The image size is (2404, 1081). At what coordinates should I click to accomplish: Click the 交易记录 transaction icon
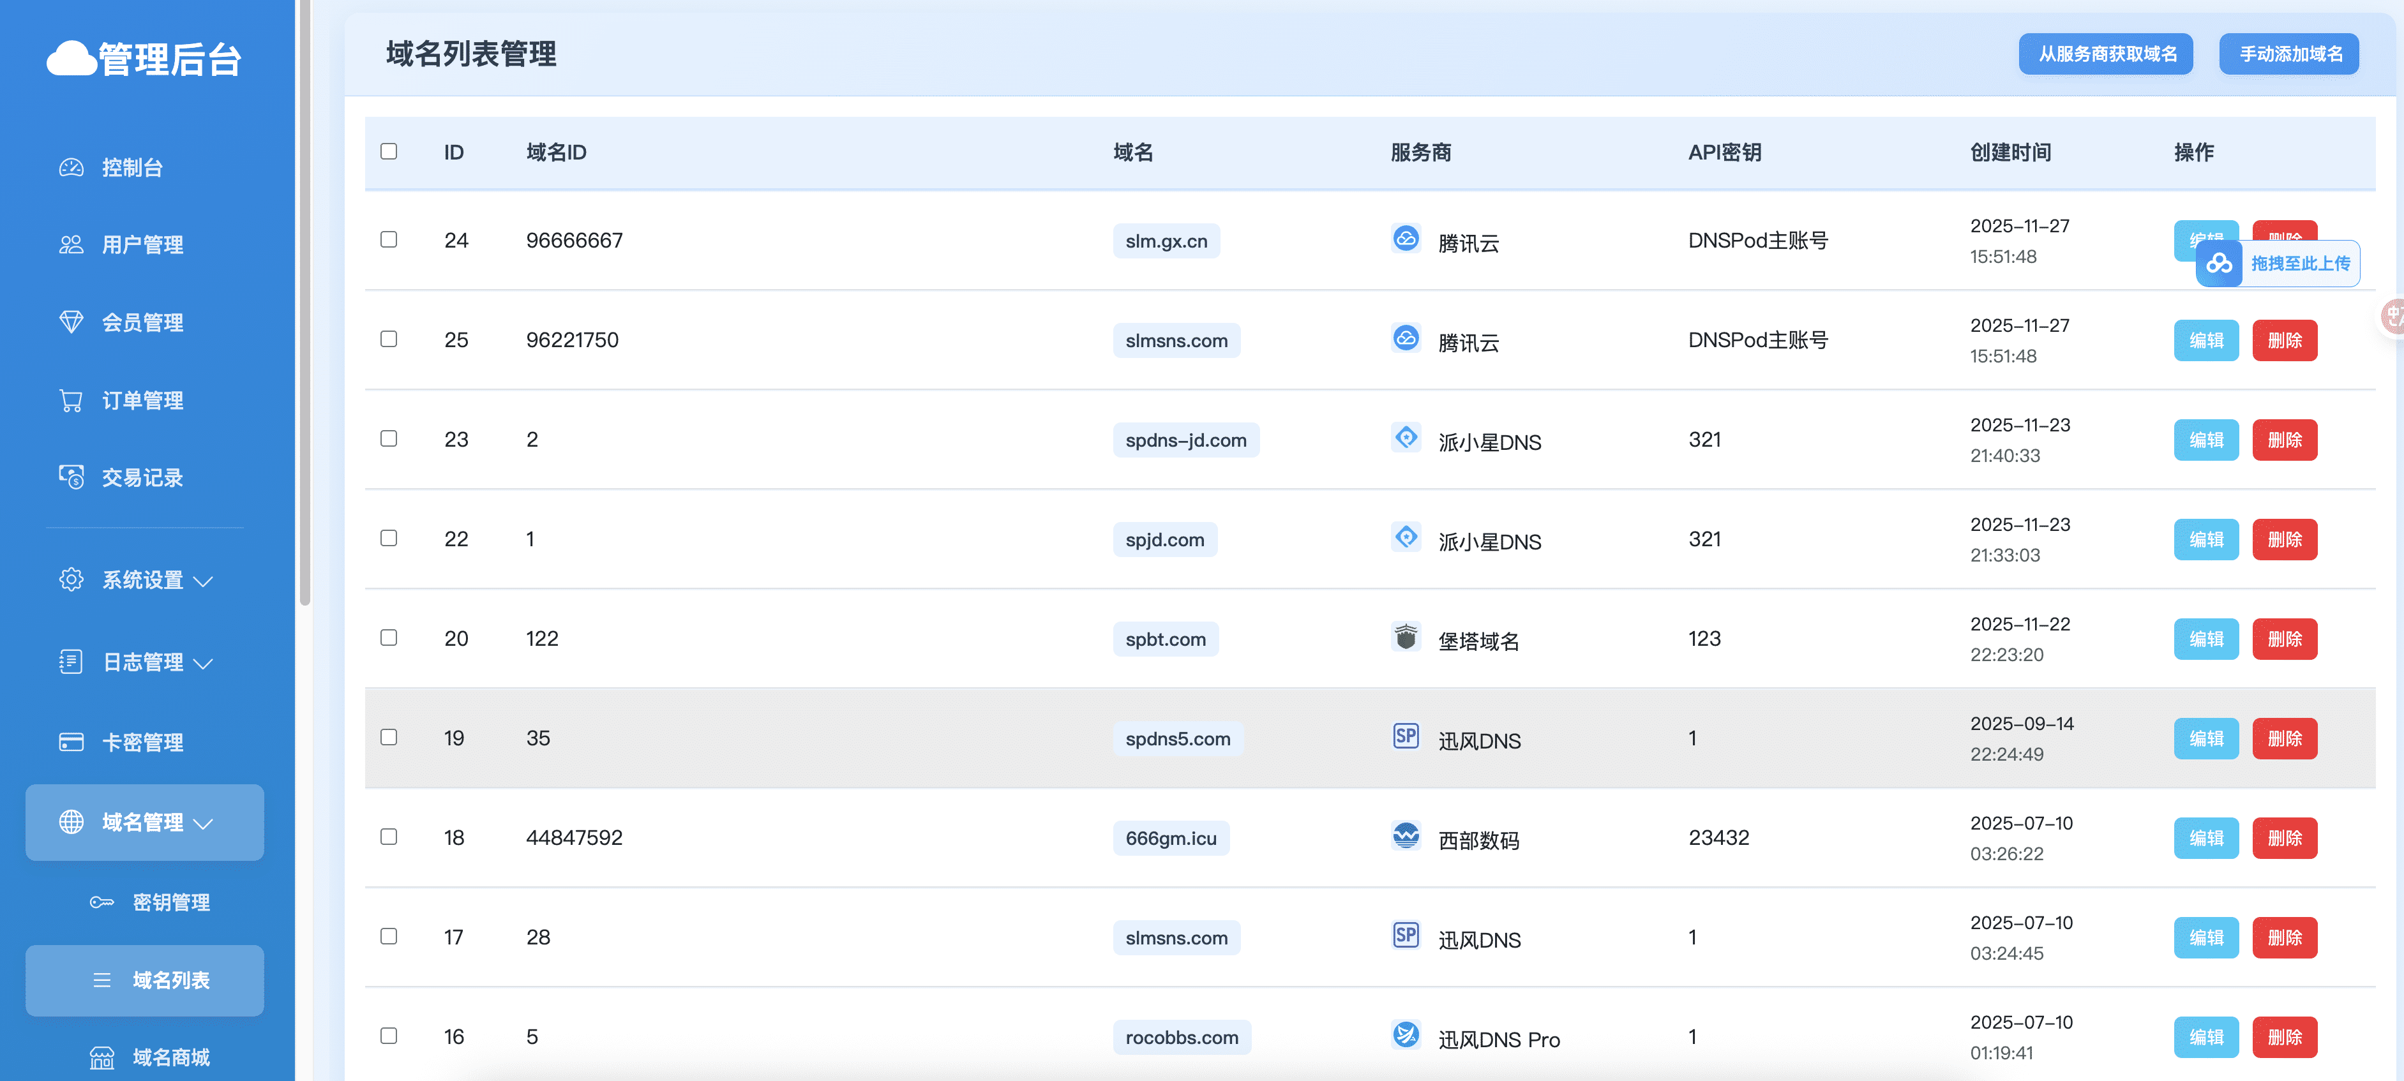click(71, 477)
